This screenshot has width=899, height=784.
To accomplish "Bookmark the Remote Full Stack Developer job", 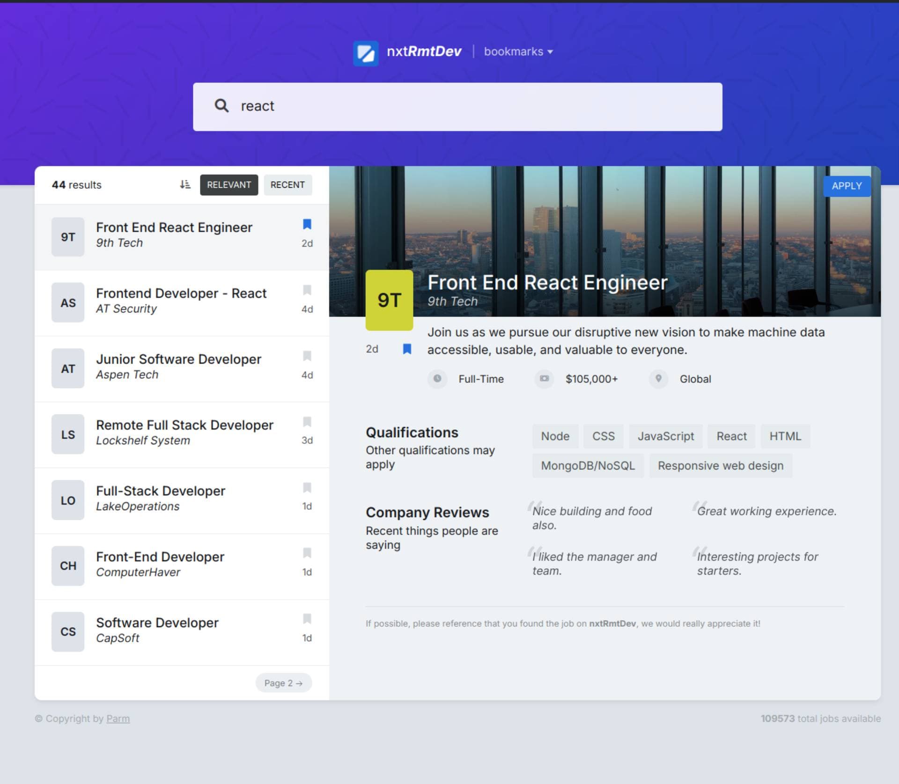I will tap(307, 422).
